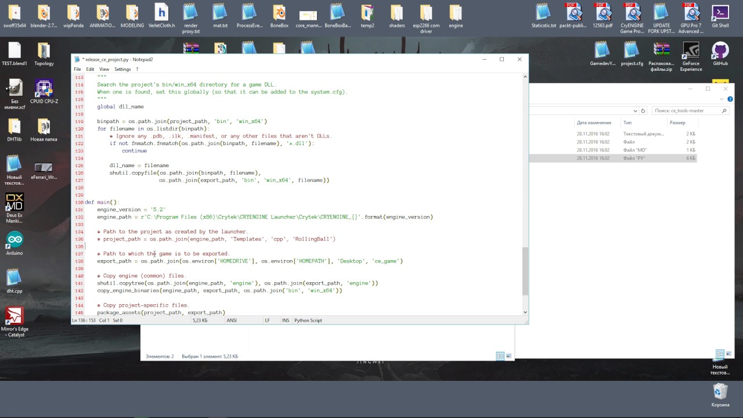
Task: Click the export_path assignment line
Action: click(x=250, y=261)
